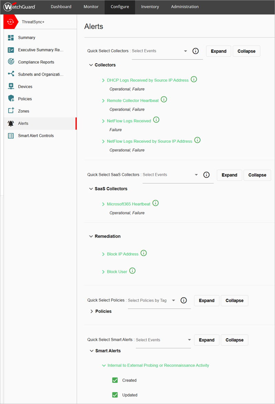Switch to the Monitor tab
This screenshot has height=404, width=275.
tap(91, 6)
